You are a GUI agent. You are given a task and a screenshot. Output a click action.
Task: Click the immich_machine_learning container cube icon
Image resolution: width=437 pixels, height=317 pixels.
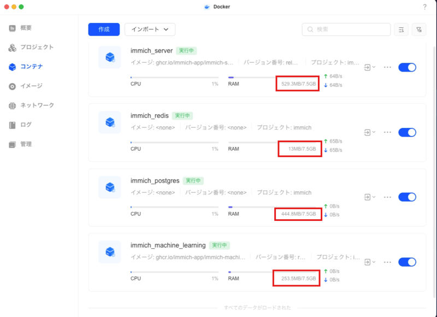(x=110, y=252)
